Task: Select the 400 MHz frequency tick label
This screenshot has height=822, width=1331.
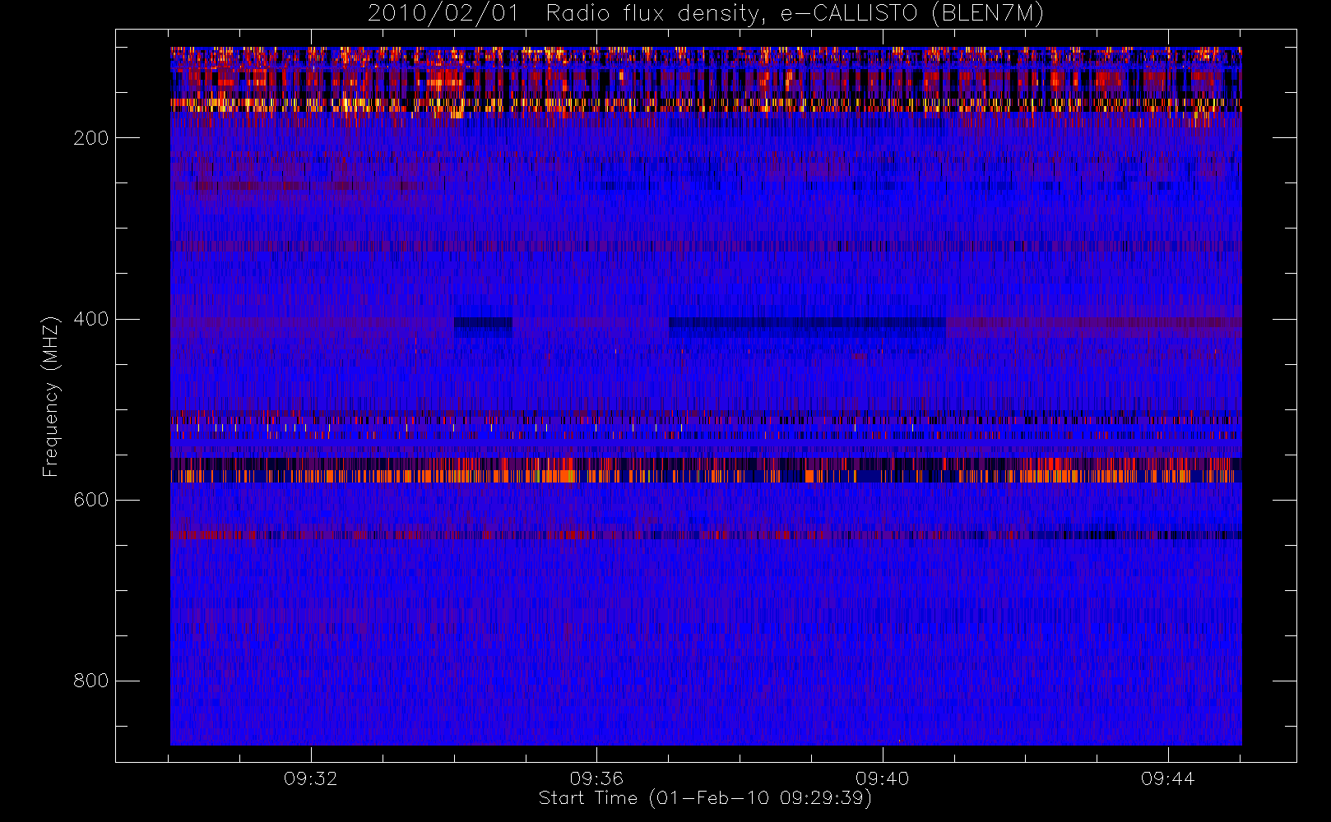Action: click(x=91, y=319)
